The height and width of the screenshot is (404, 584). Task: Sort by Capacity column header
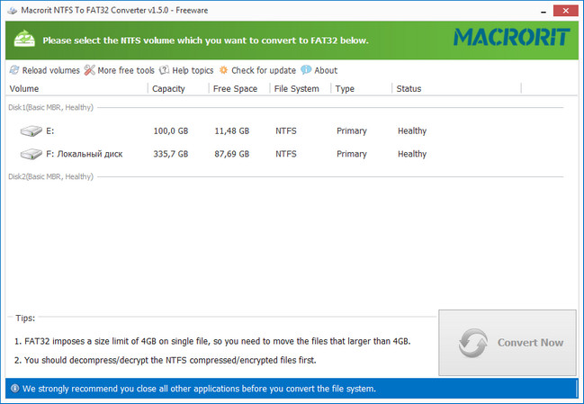point(168,89)
